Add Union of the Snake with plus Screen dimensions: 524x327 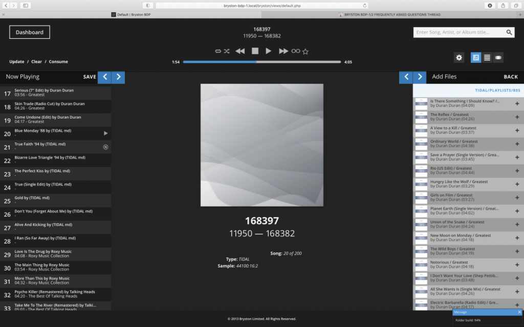[517, 224]
